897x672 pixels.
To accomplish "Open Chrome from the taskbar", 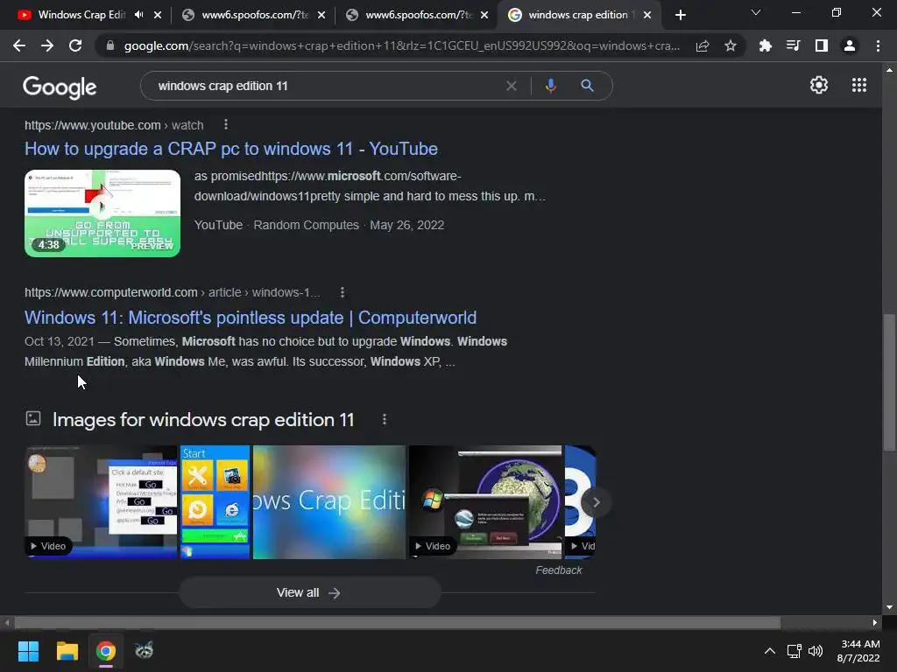I will point(106,650).
